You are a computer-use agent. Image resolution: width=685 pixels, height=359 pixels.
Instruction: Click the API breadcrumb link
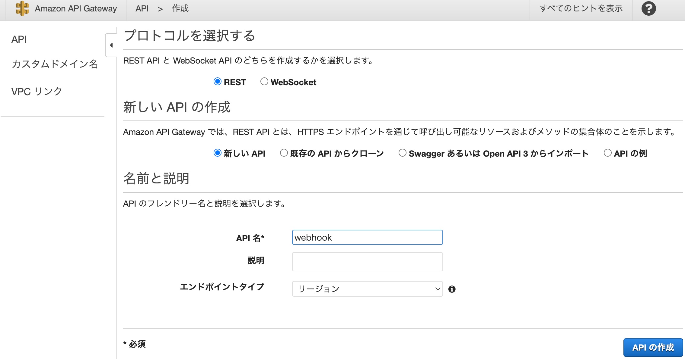[141, 8]
